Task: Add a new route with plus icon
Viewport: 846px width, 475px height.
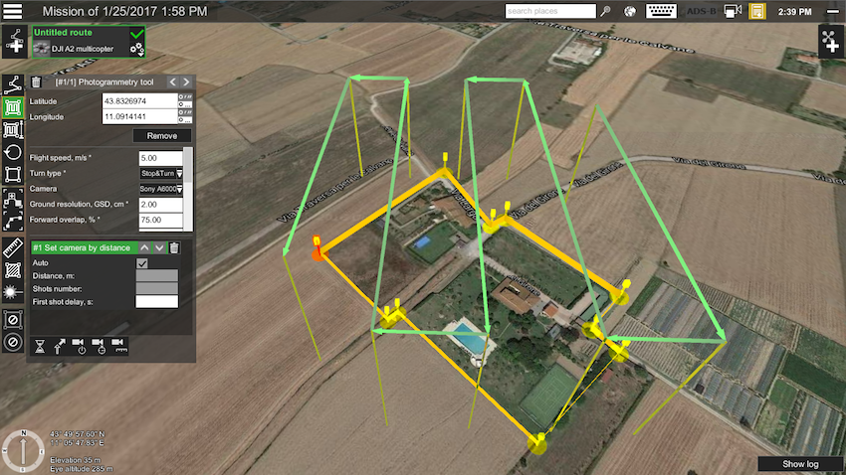Action: (13, 41)
